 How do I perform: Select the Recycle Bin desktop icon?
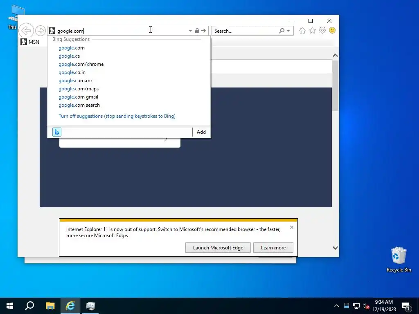pos(399,260)
